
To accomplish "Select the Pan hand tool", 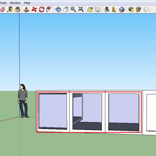I will coord(66,9).
